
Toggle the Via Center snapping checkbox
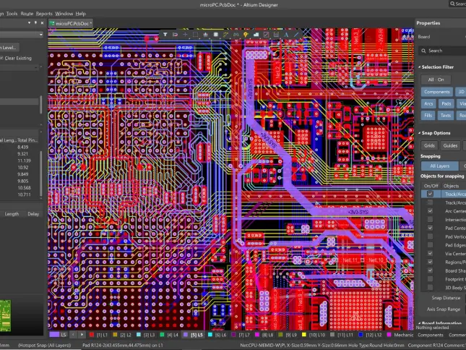(x=430, y=253)
